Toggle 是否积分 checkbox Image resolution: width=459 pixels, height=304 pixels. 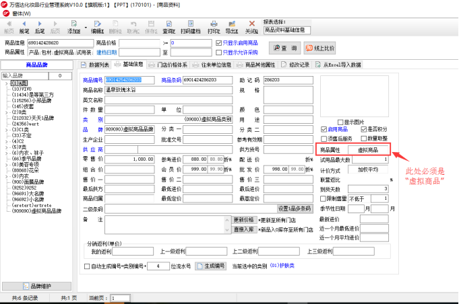tap(364, 129)
